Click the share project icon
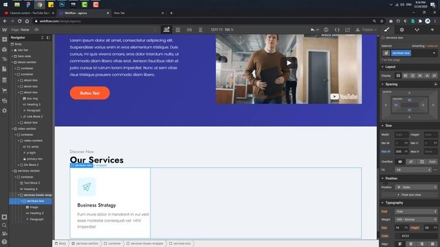 click(347, 30)
